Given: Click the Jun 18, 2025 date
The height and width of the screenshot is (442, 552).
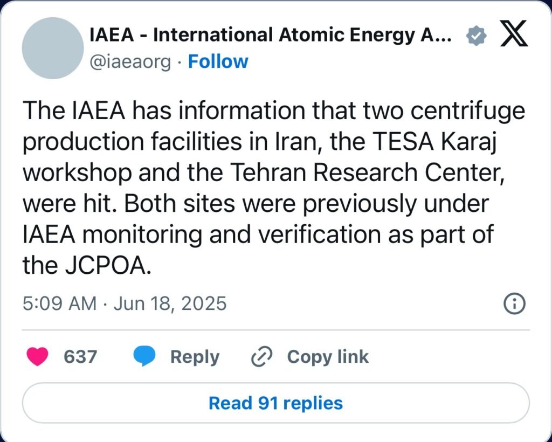Looking at the screenshot, I should coord(170,303).
